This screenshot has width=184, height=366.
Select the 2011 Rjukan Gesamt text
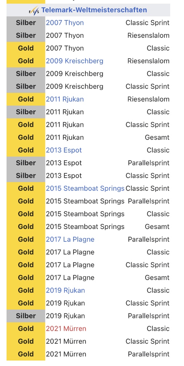(x=157, y=138)
